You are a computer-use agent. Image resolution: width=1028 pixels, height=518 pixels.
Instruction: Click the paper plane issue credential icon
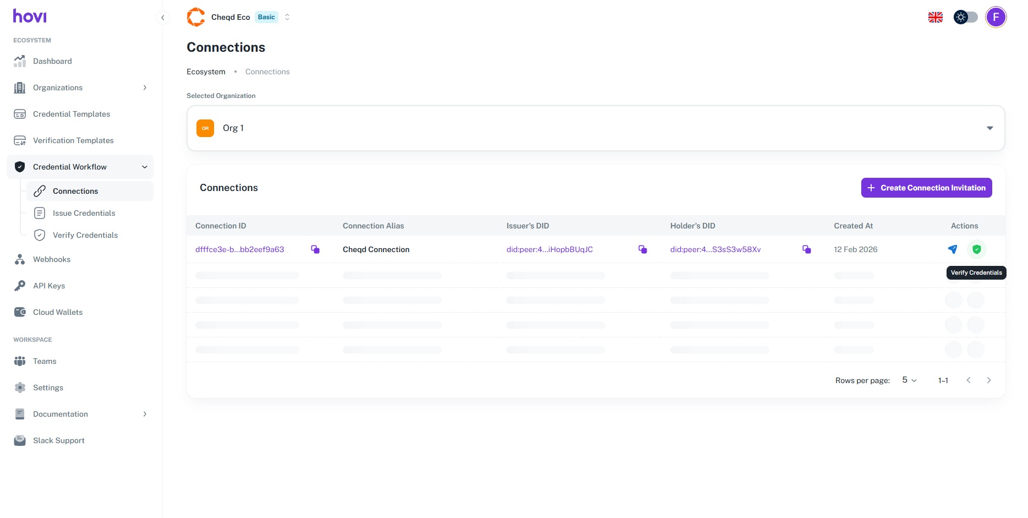tap(953, 249)
